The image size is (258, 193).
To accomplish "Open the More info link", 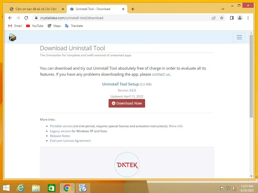I will [x=176, y=126].
